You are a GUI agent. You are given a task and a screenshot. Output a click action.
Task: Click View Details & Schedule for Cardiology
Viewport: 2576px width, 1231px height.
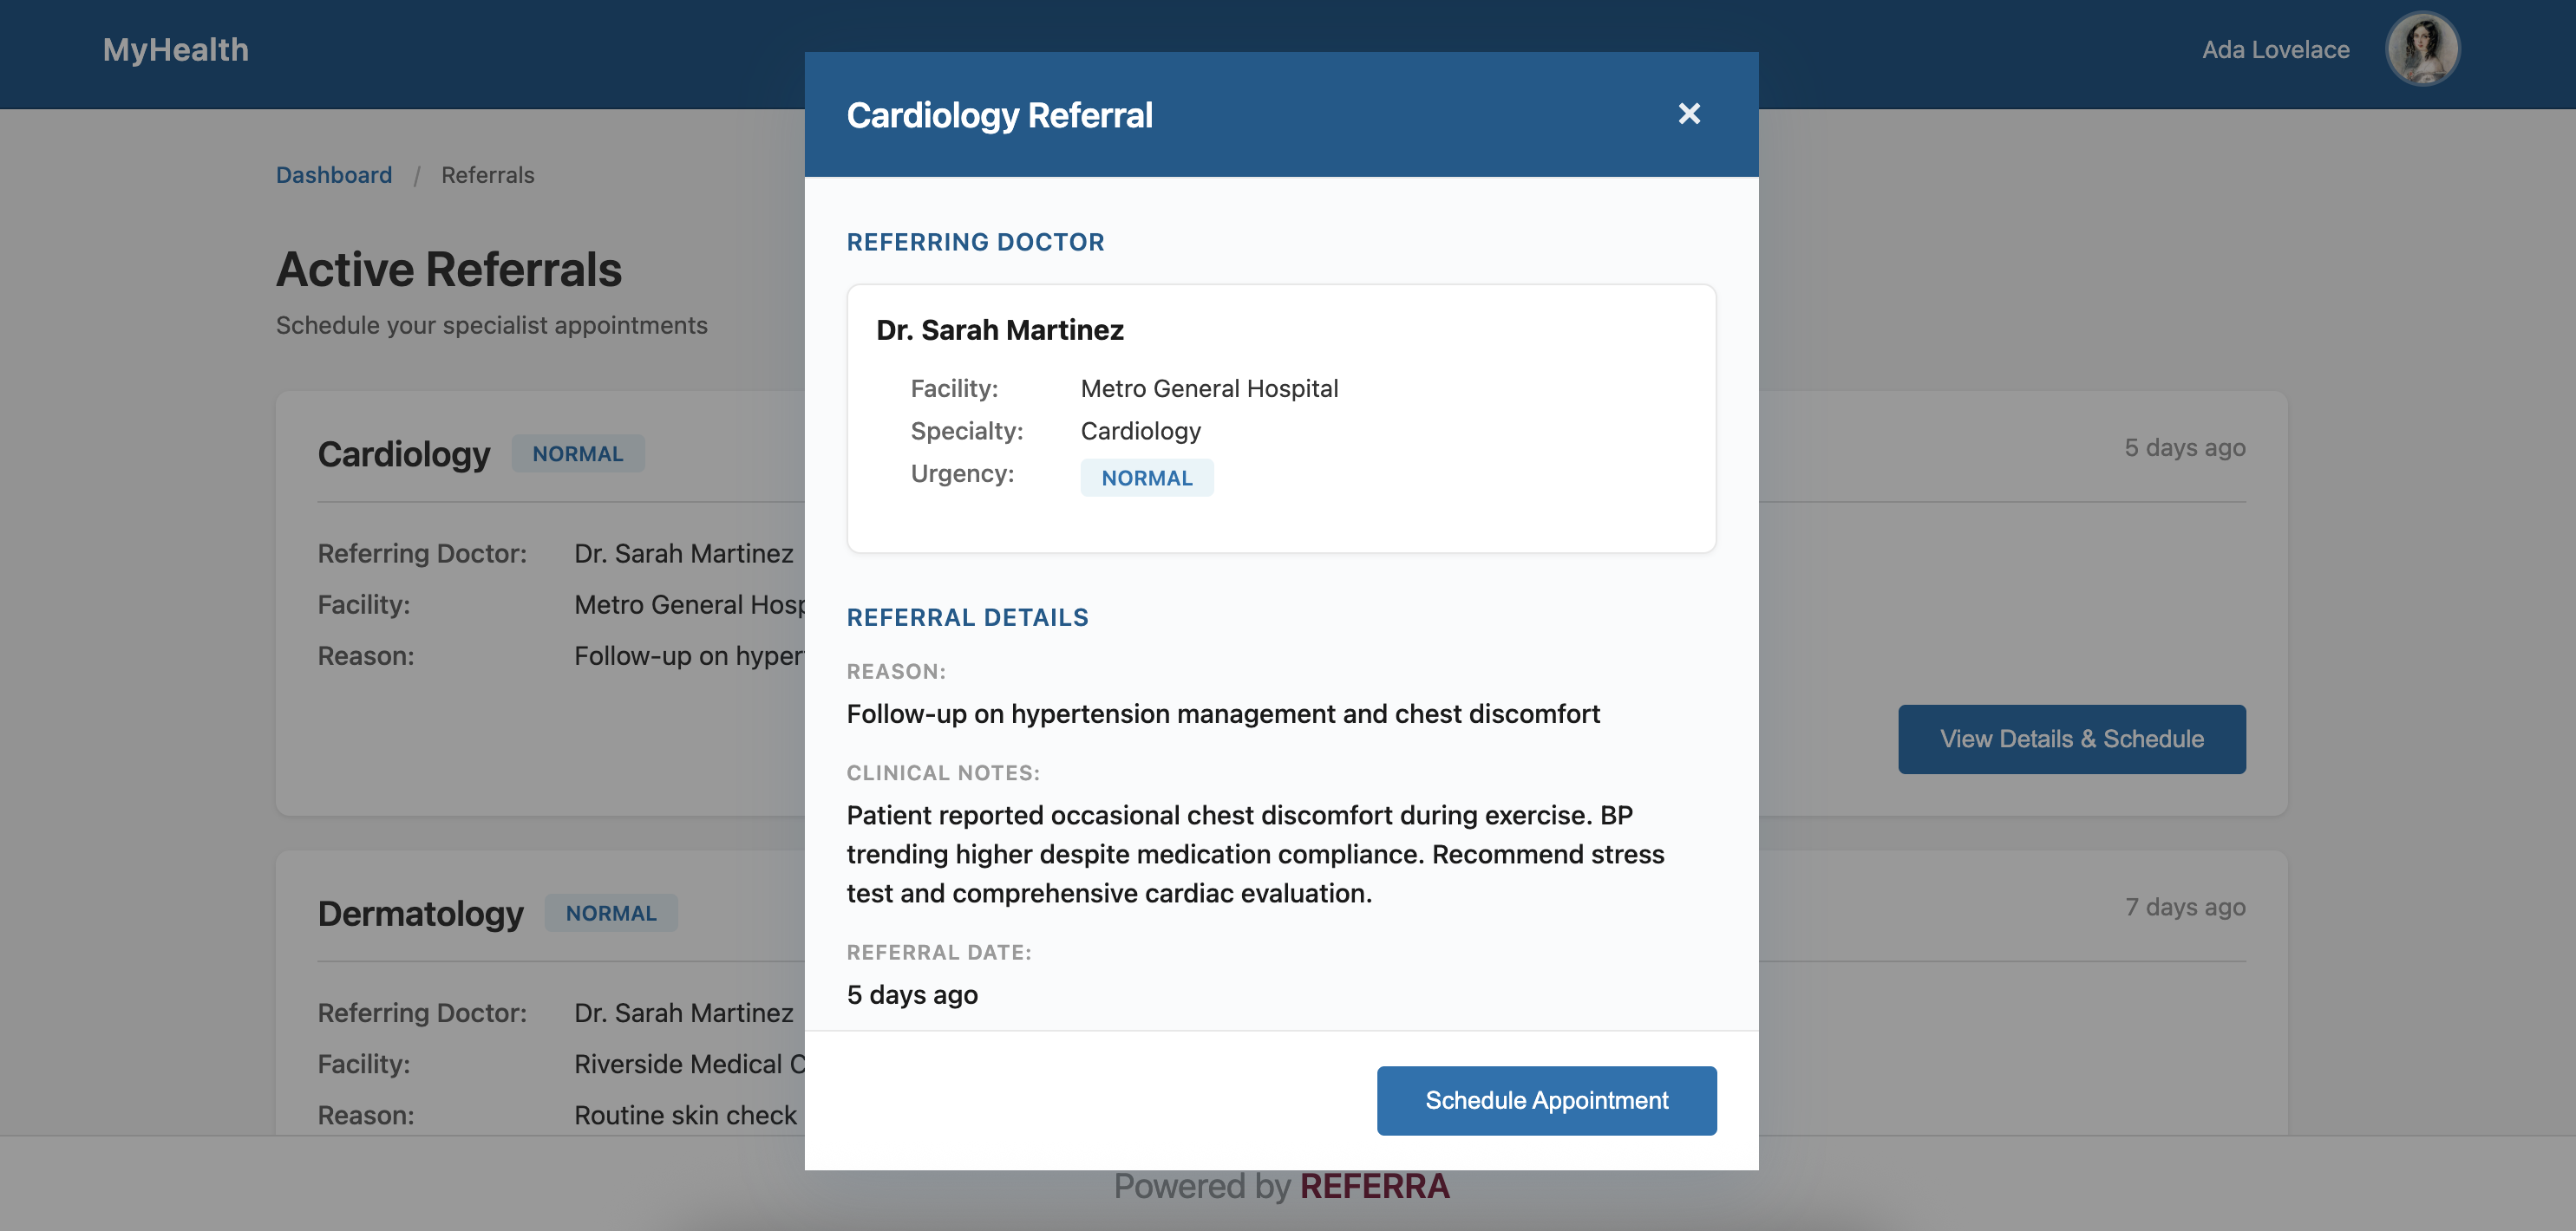pos(2071,739)
